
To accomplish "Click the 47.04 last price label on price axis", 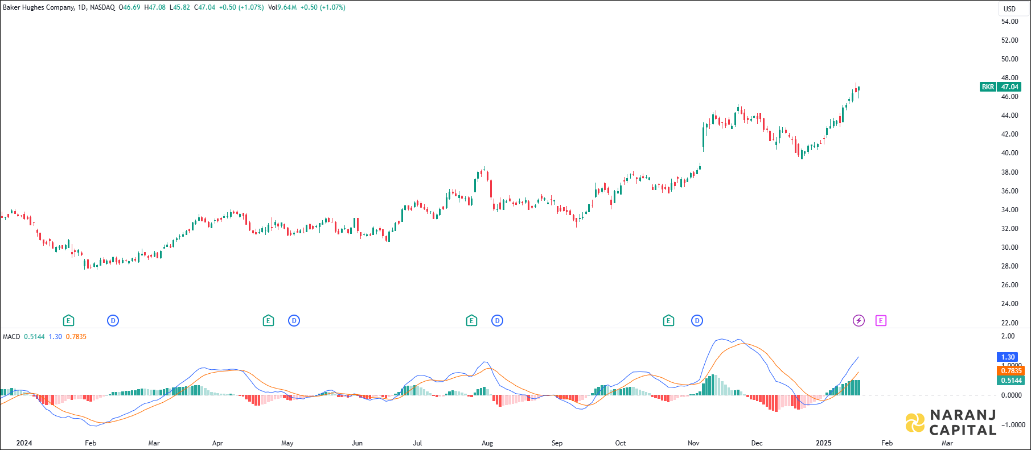I will tap(1009, 87).
